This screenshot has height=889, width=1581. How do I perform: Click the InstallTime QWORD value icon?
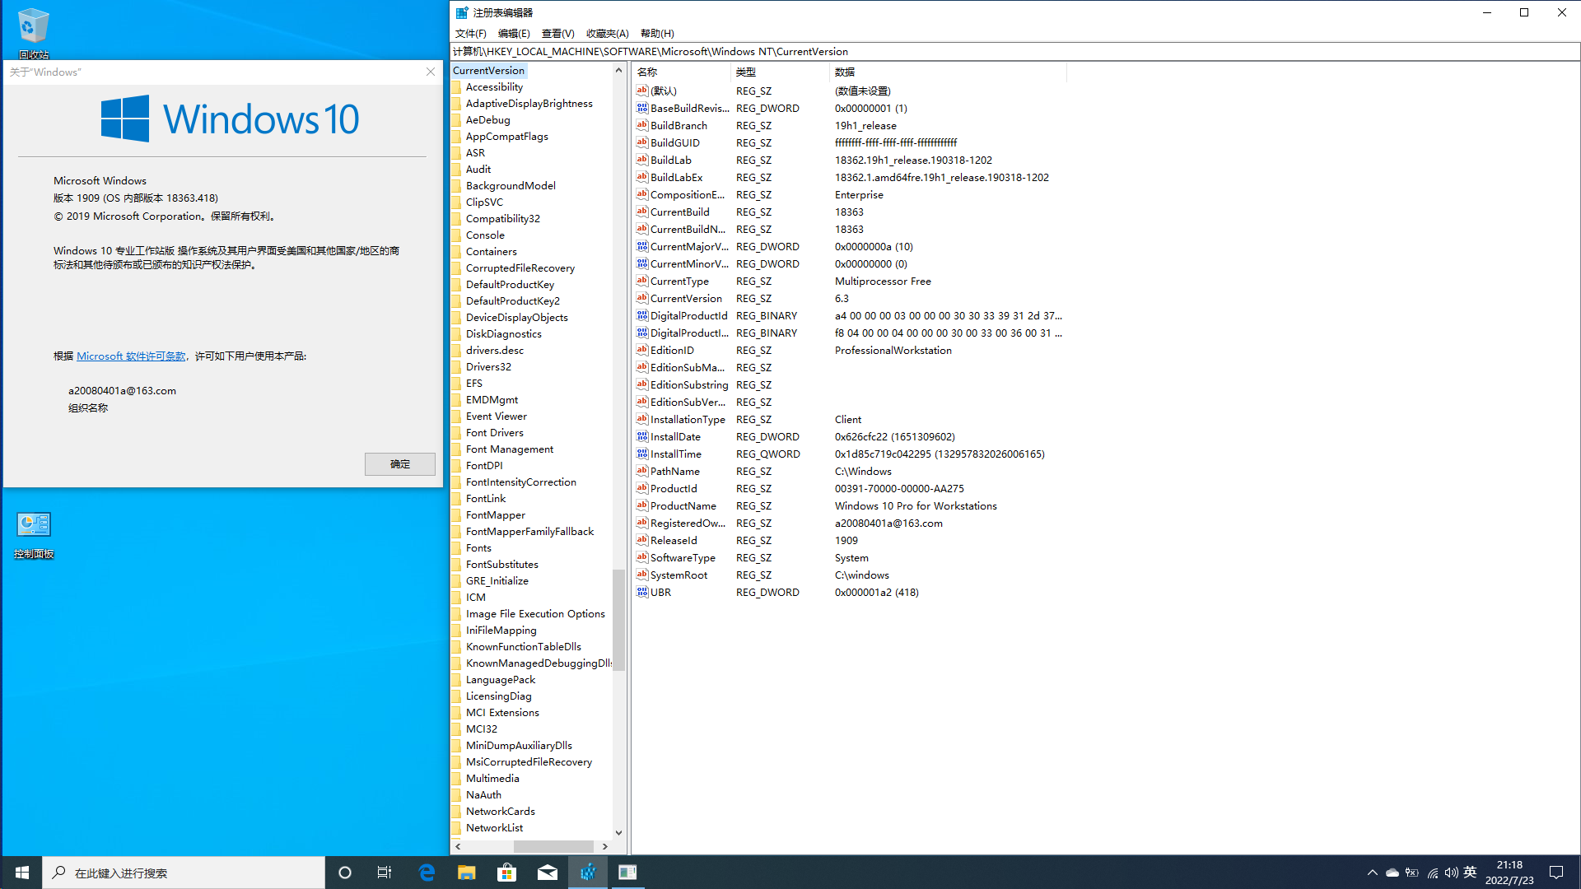coord(642,454)
